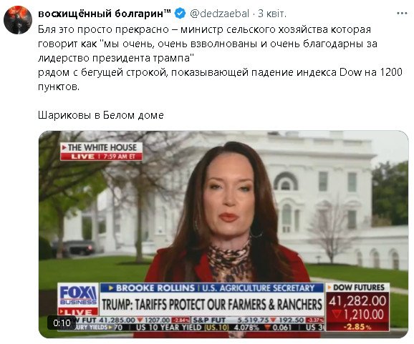Click the Tariffs Protect headline banner

pos(212,304)
